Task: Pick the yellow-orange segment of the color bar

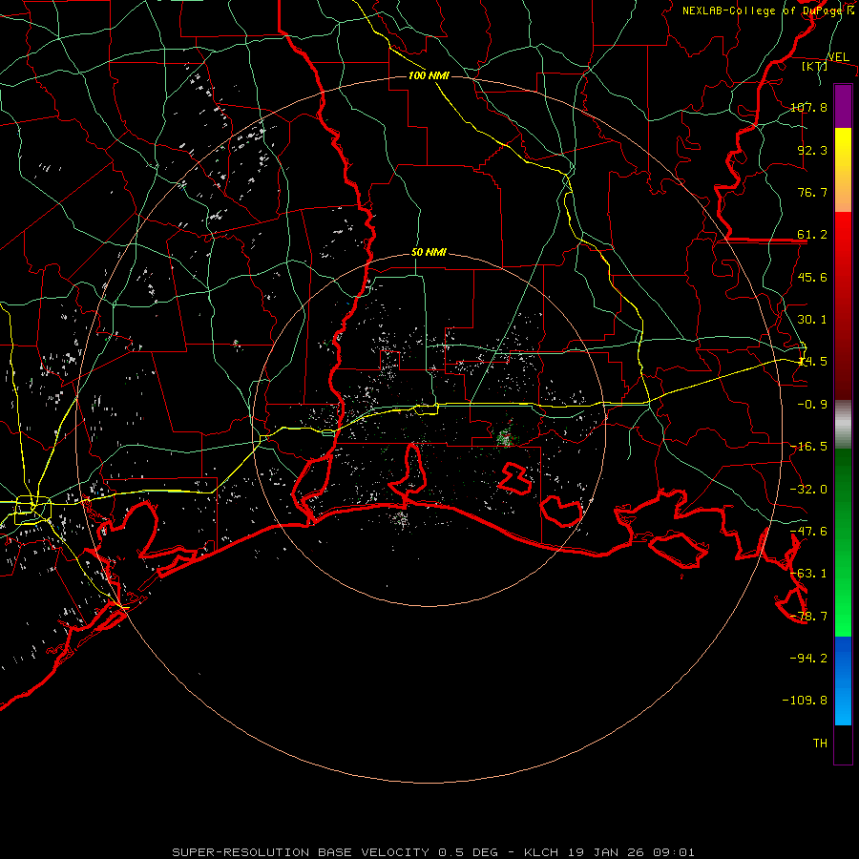Action: click(x=843, y=170)
